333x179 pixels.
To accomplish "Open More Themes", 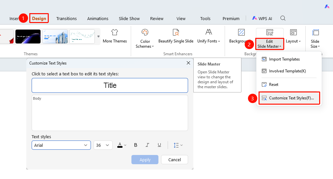I will [x=115, y=36].
